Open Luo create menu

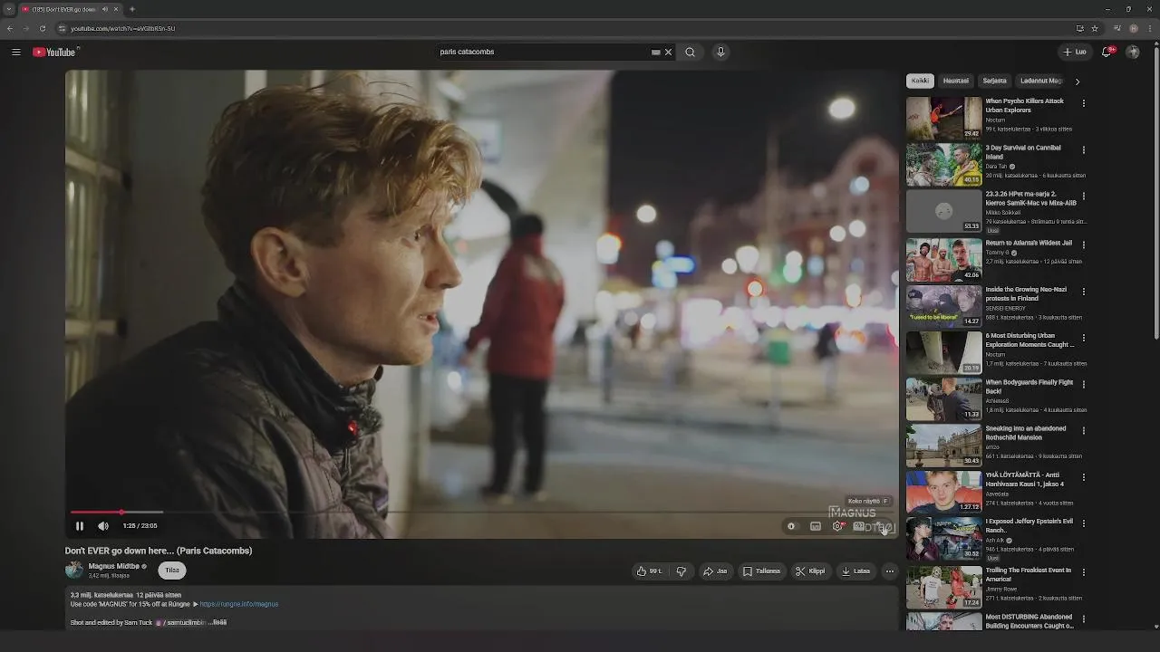(1076, 53)
